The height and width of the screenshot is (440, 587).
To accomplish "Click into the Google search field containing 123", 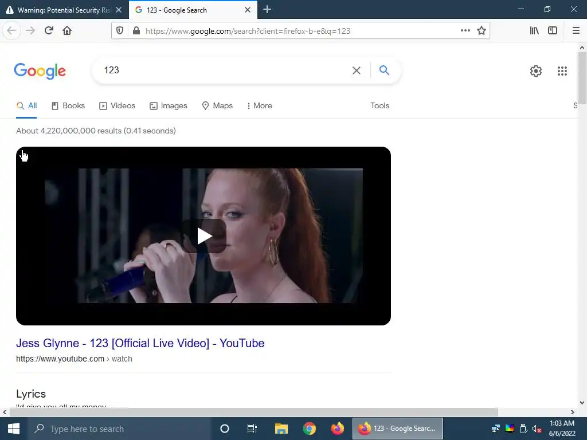I will [x=225, y=70].
